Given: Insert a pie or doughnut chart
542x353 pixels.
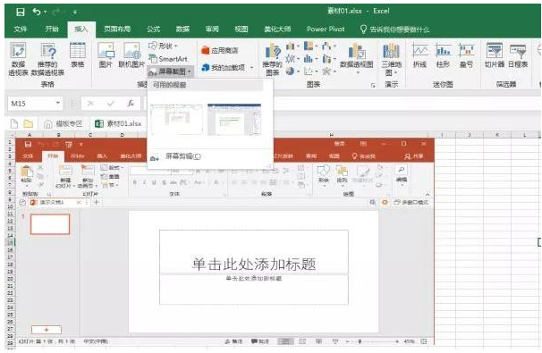Looking at the screenshot, I should tap(292, 71).
